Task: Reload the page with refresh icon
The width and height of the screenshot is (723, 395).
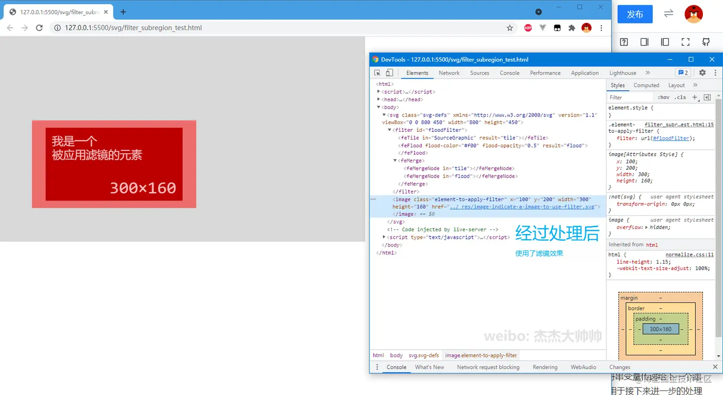Action: point(39,28)
